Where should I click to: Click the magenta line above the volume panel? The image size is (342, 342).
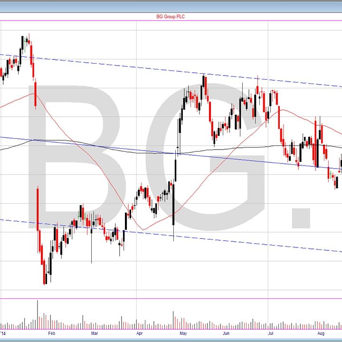[171, 299]
